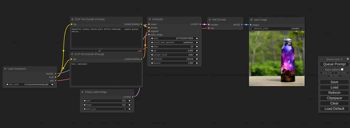
Task: Open the settings gear in the queue panel
Action: (348, 59)
